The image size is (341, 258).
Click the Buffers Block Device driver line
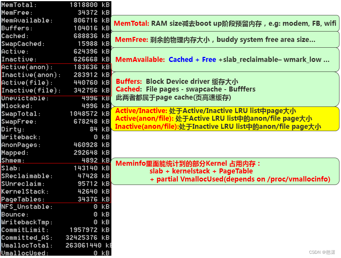(177, 82)
